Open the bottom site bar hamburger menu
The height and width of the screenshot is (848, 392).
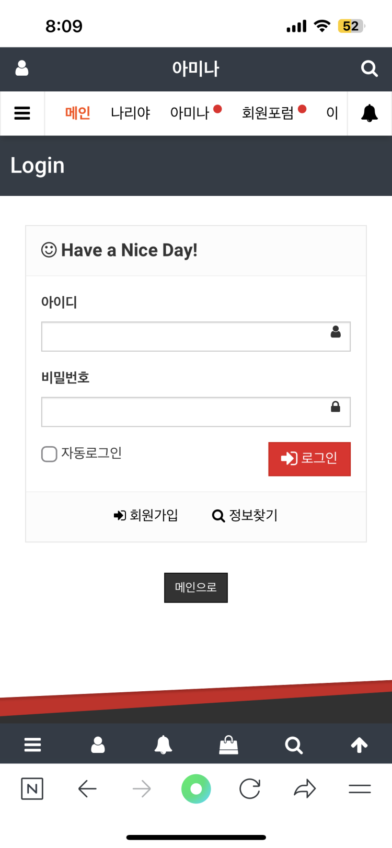click(x=32, y=745)
